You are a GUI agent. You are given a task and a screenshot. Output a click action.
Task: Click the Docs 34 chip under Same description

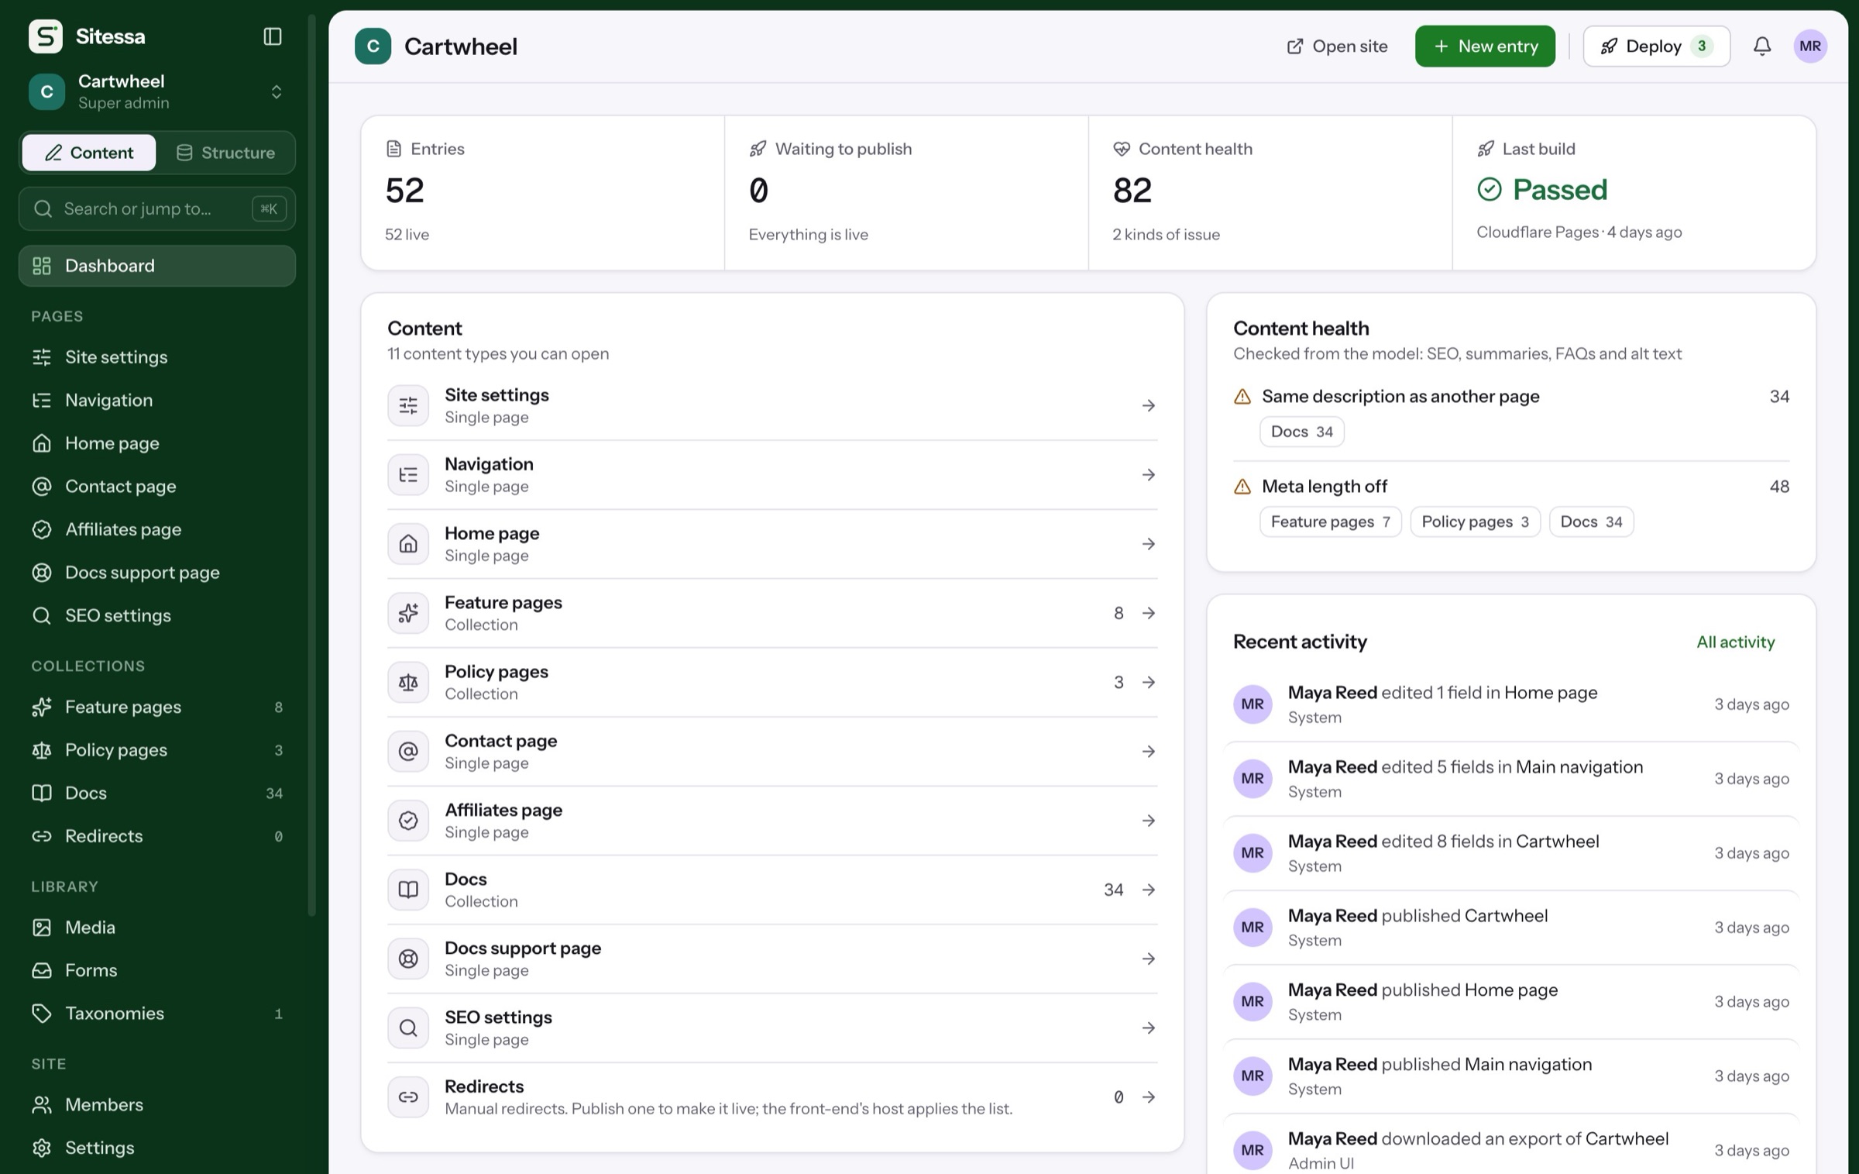[x=1301, y=432]
